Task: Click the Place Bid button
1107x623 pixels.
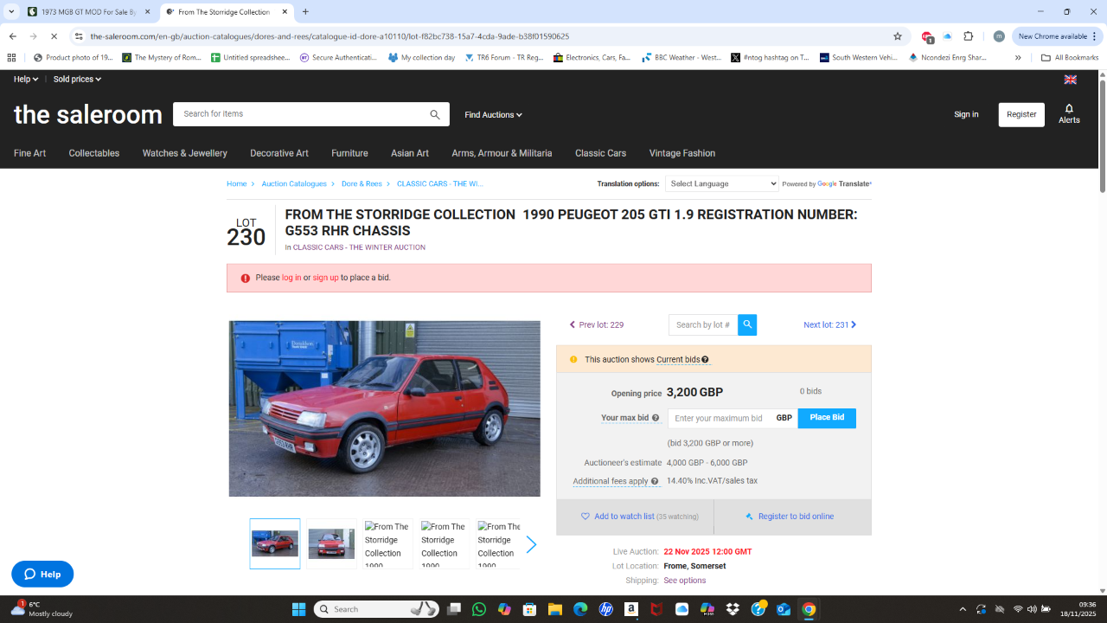Action: [x=827, y=418]
